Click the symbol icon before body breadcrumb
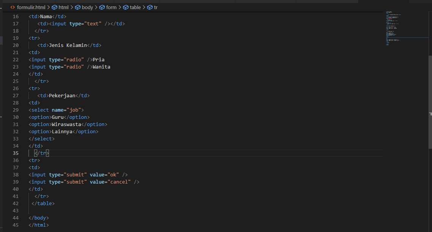The width and height of the screenshot is (432, 232). (x=78, y=7)
